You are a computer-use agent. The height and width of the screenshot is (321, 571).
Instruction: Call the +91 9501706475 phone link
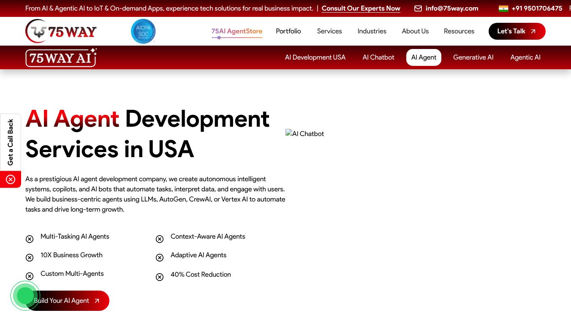(537, 8)
